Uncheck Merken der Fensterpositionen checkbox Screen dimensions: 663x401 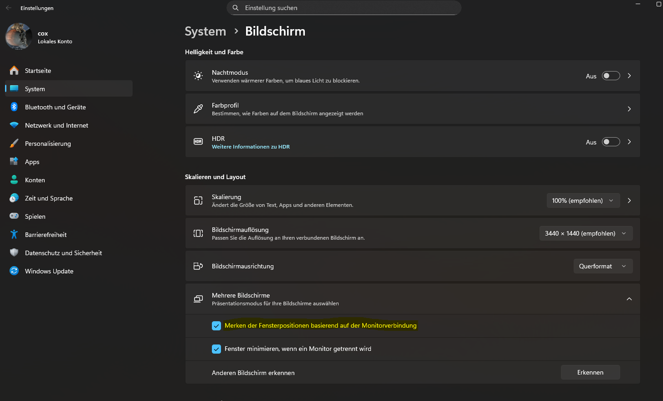(x=216, y=326)
